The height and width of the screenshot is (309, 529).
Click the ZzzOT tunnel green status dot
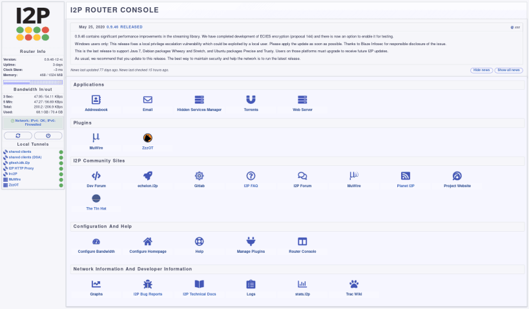pyautogui.click(x=61, y=185)
